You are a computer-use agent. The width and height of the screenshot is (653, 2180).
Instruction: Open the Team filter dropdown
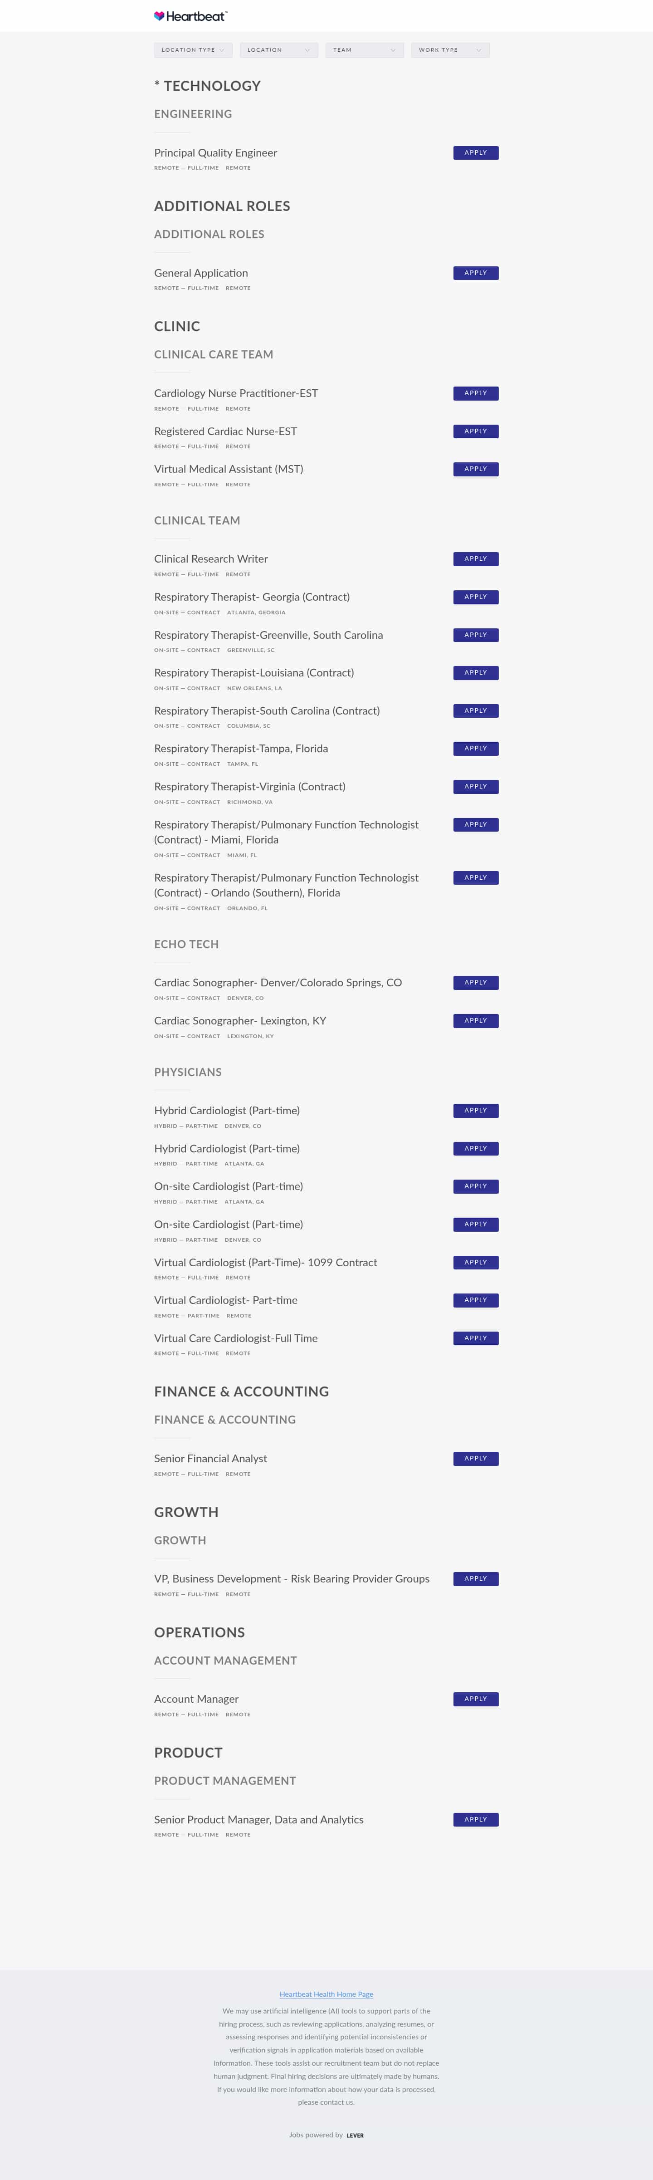(365, 50)
